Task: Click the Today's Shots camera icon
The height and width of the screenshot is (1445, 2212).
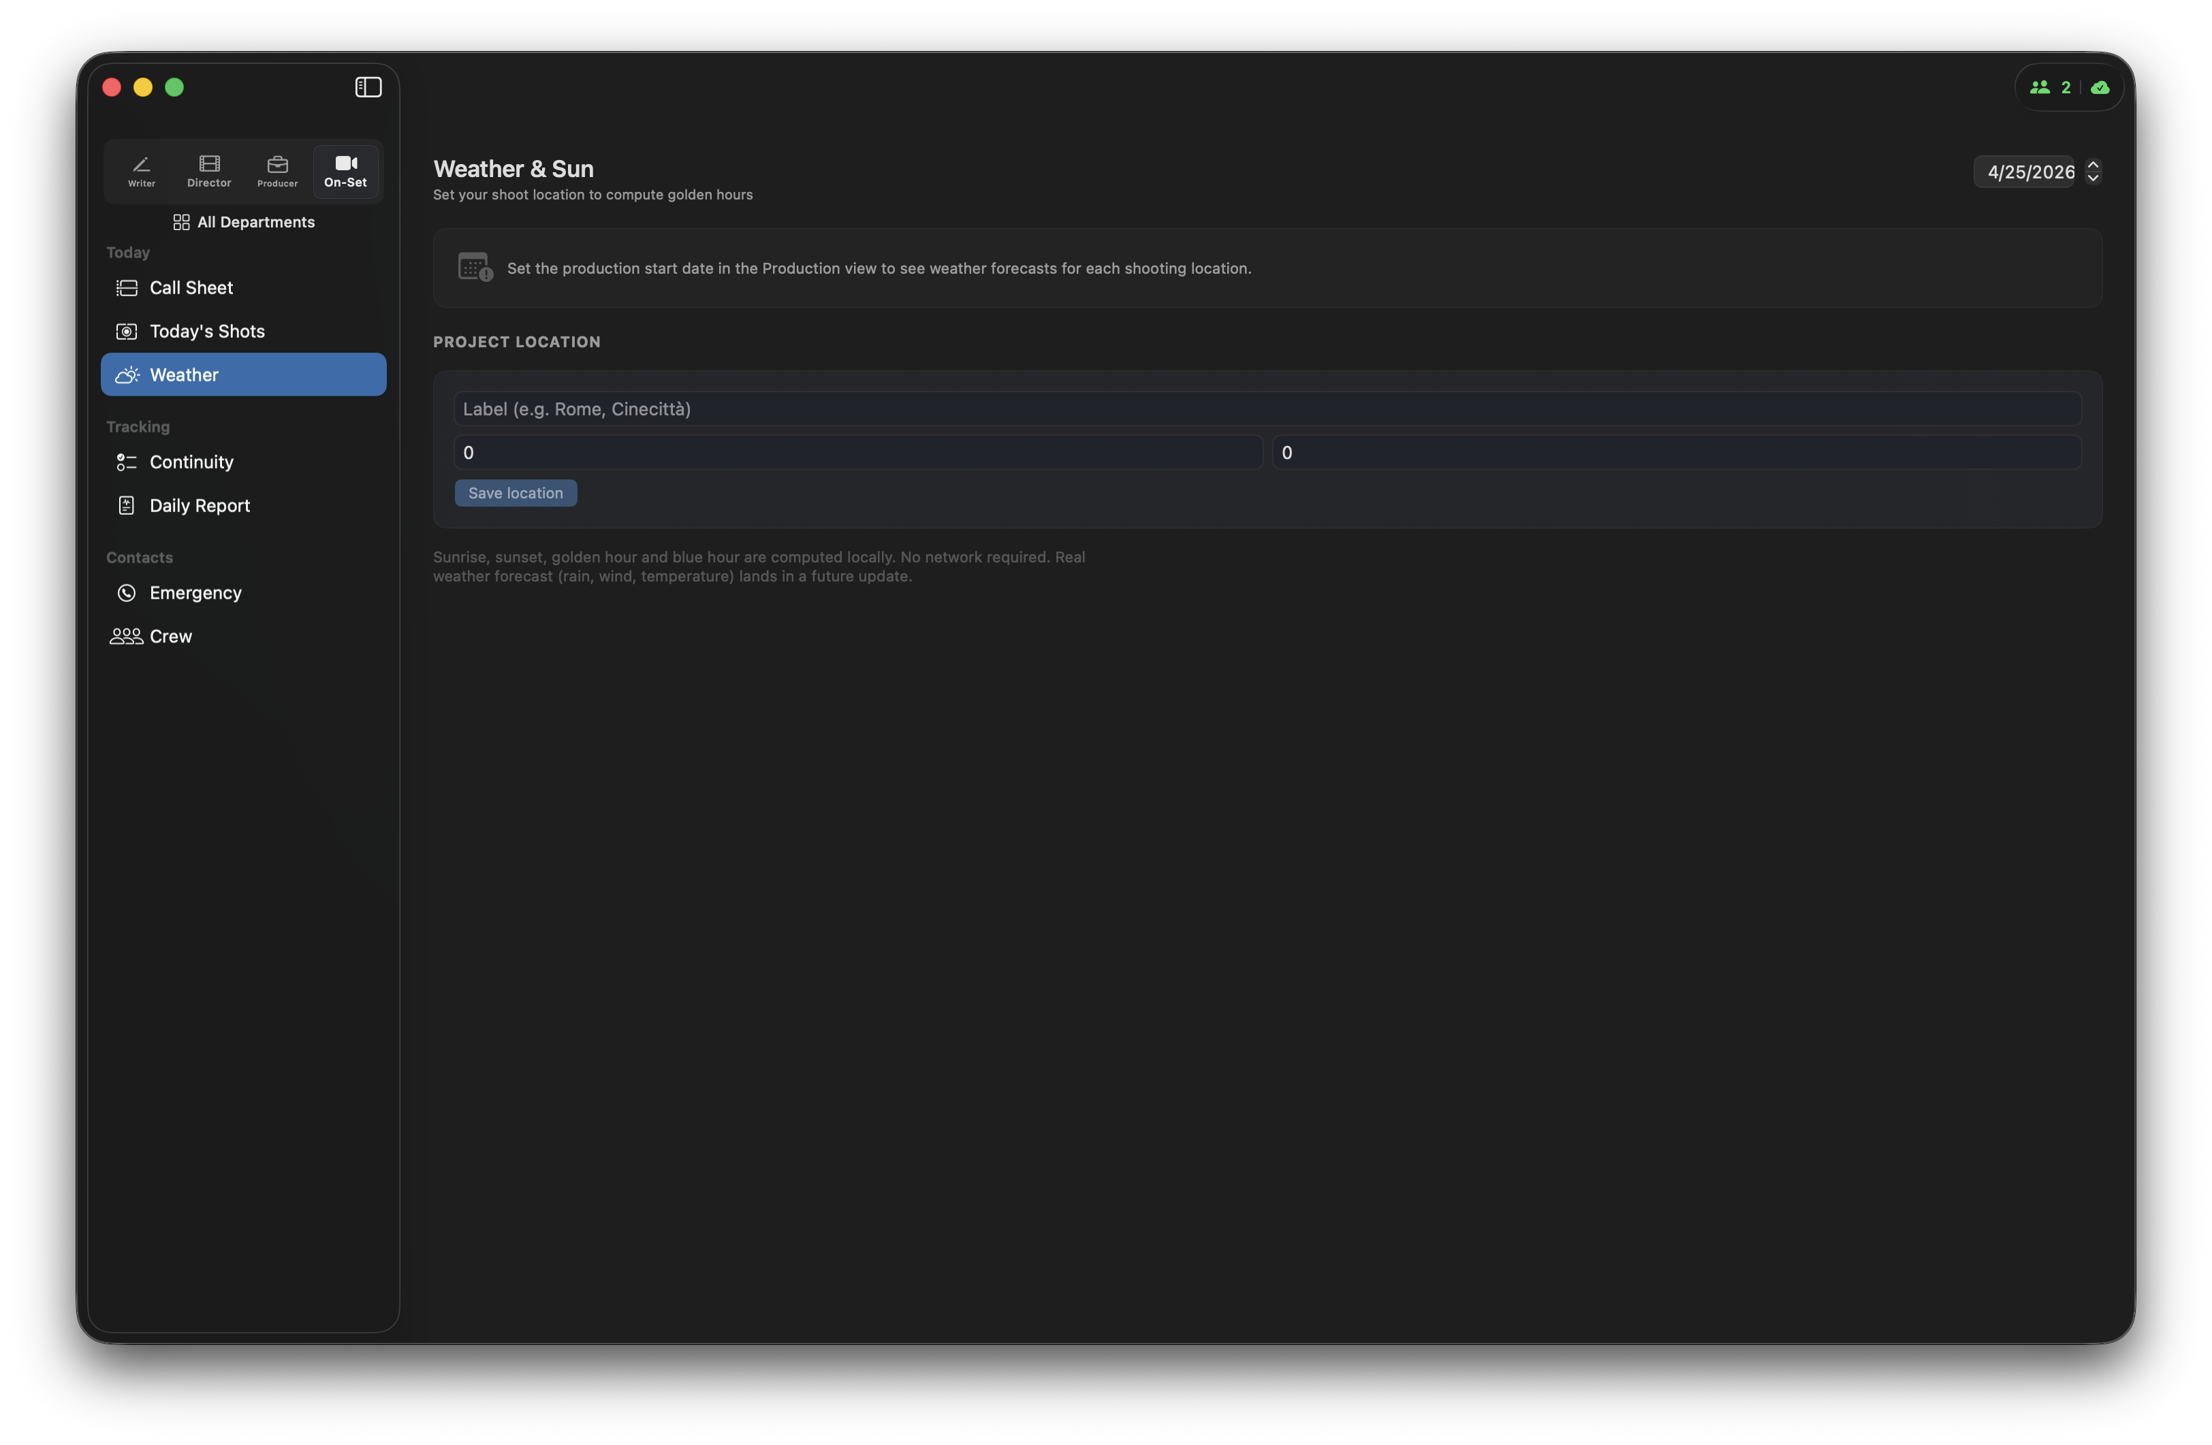Action: click(127, 332)
